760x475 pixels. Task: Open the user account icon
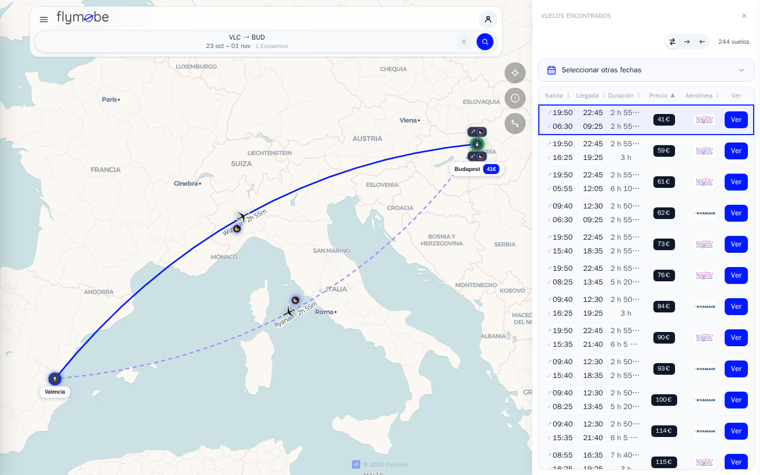(488, 20)
